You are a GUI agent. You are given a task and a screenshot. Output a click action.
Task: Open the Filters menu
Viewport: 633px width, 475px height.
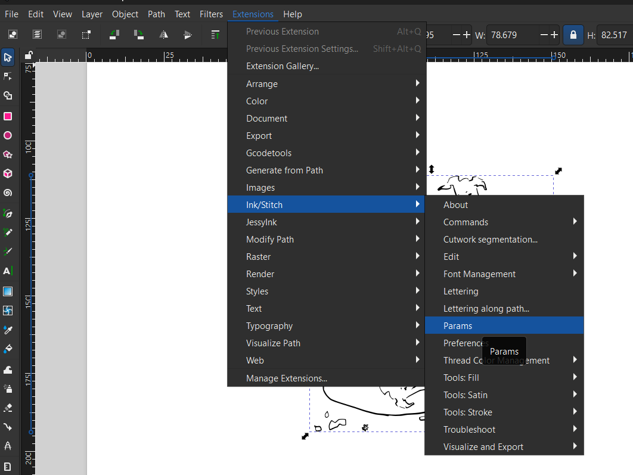click(211, 14)
